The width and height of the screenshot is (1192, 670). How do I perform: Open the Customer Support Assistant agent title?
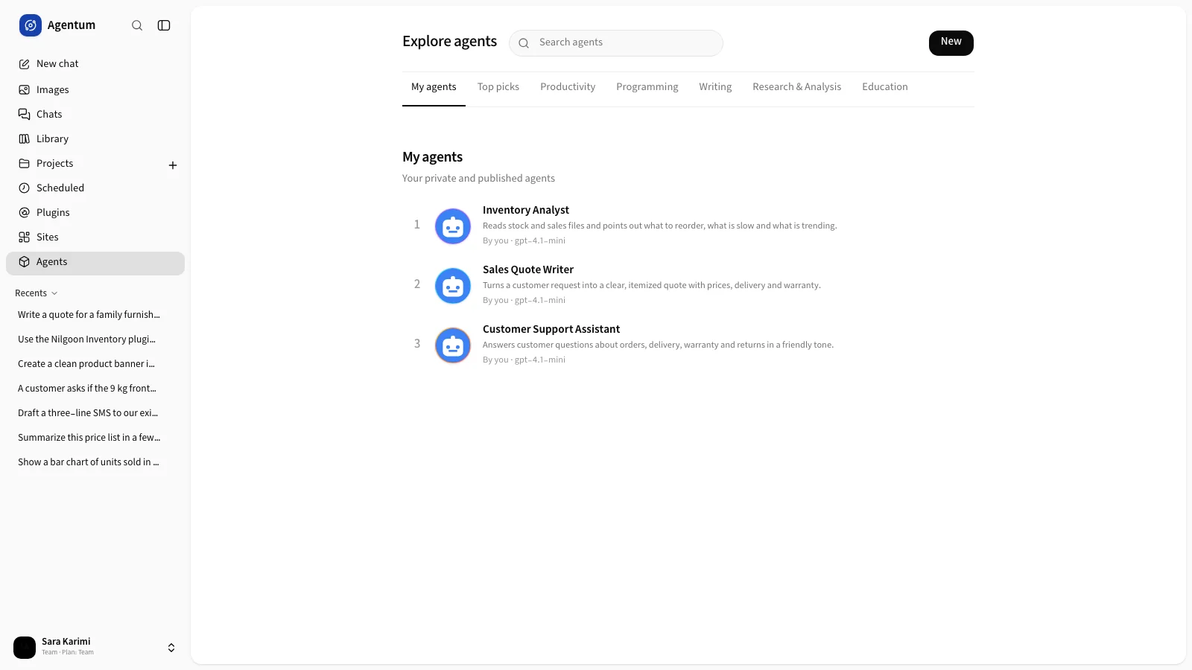pos(551,329)
